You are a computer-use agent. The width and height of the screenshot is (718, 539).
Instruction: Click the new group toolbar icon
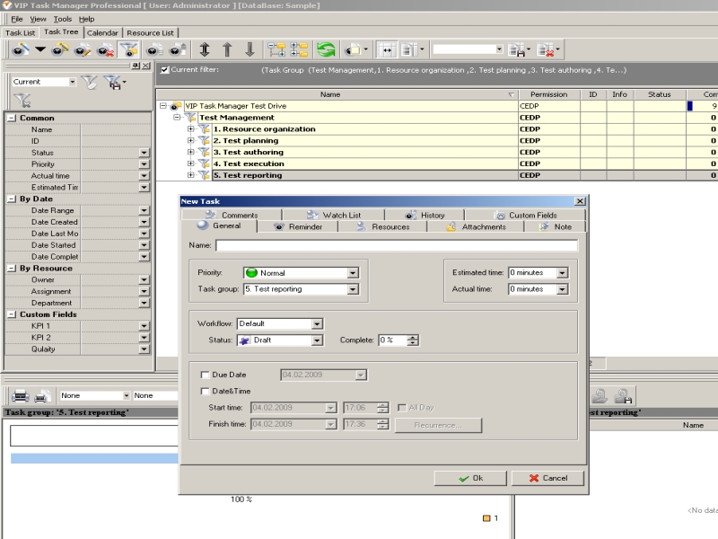tap(60, 49)
